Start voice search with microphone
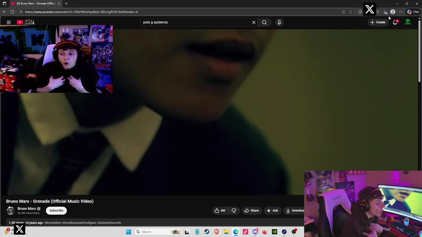 tap(279, 22)
